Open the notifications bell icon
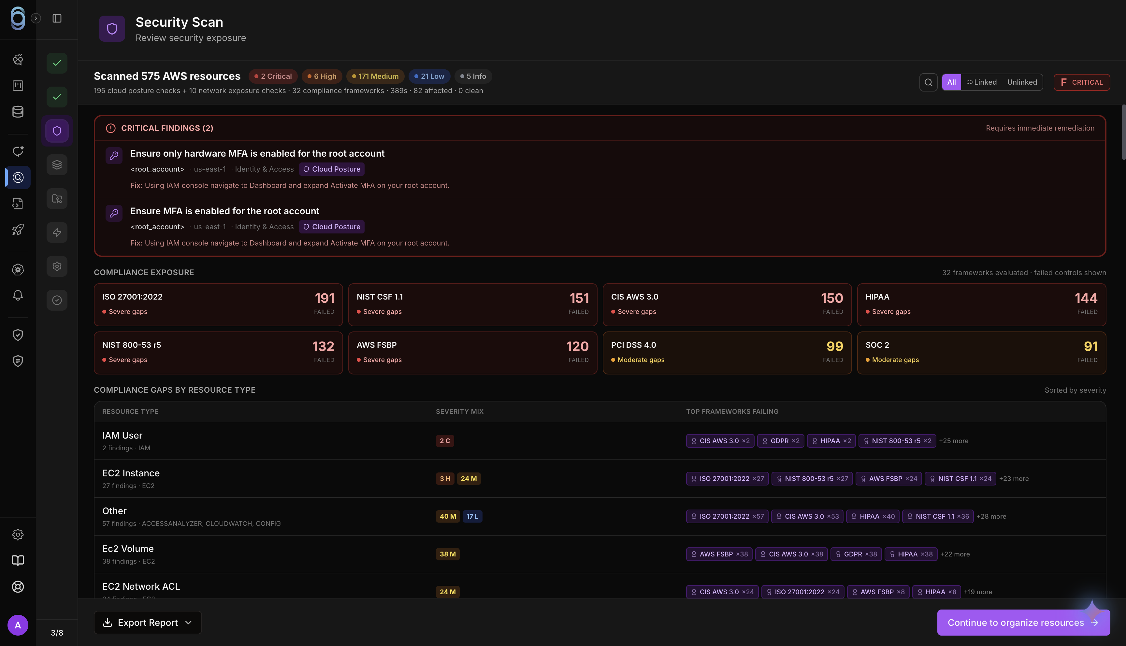 point(18,296)
